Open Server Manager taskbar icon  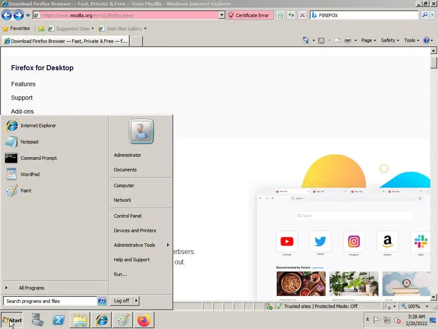pyautogui.click(x=38, y=320)
